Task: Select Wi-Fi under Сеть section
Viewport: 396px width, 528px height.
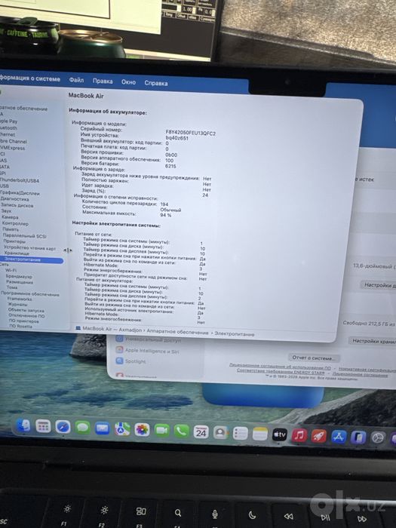Action: 11,270
